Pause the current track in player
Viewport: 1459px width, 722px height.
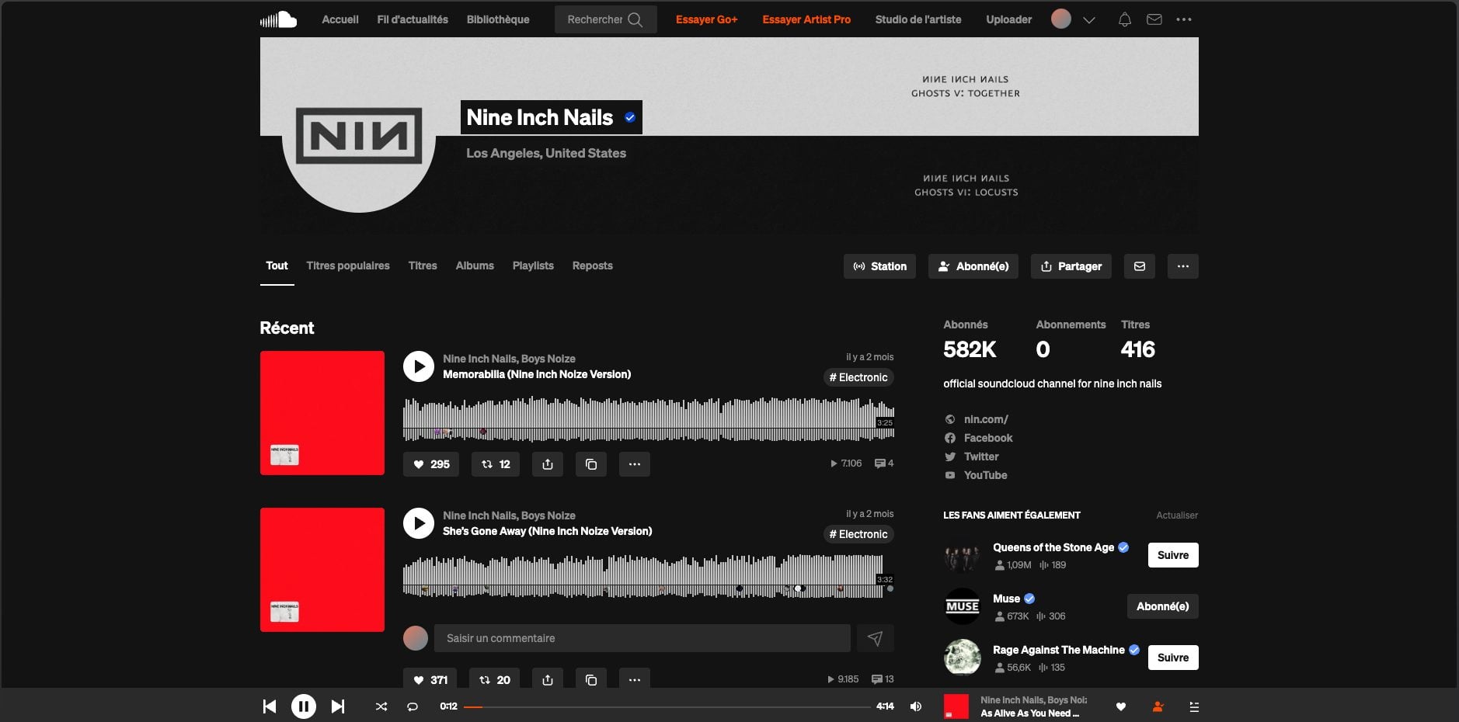pos(304,706)
